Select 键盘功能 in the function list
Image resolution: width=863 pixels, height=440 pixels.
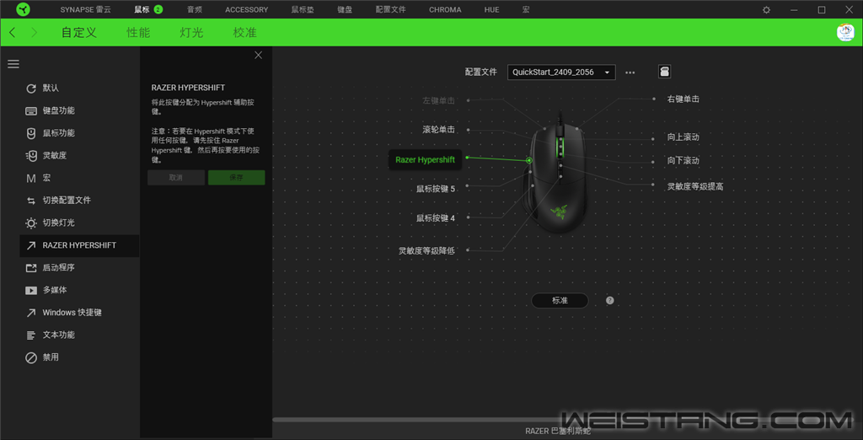pyautogui.click(x=79, y=110)
